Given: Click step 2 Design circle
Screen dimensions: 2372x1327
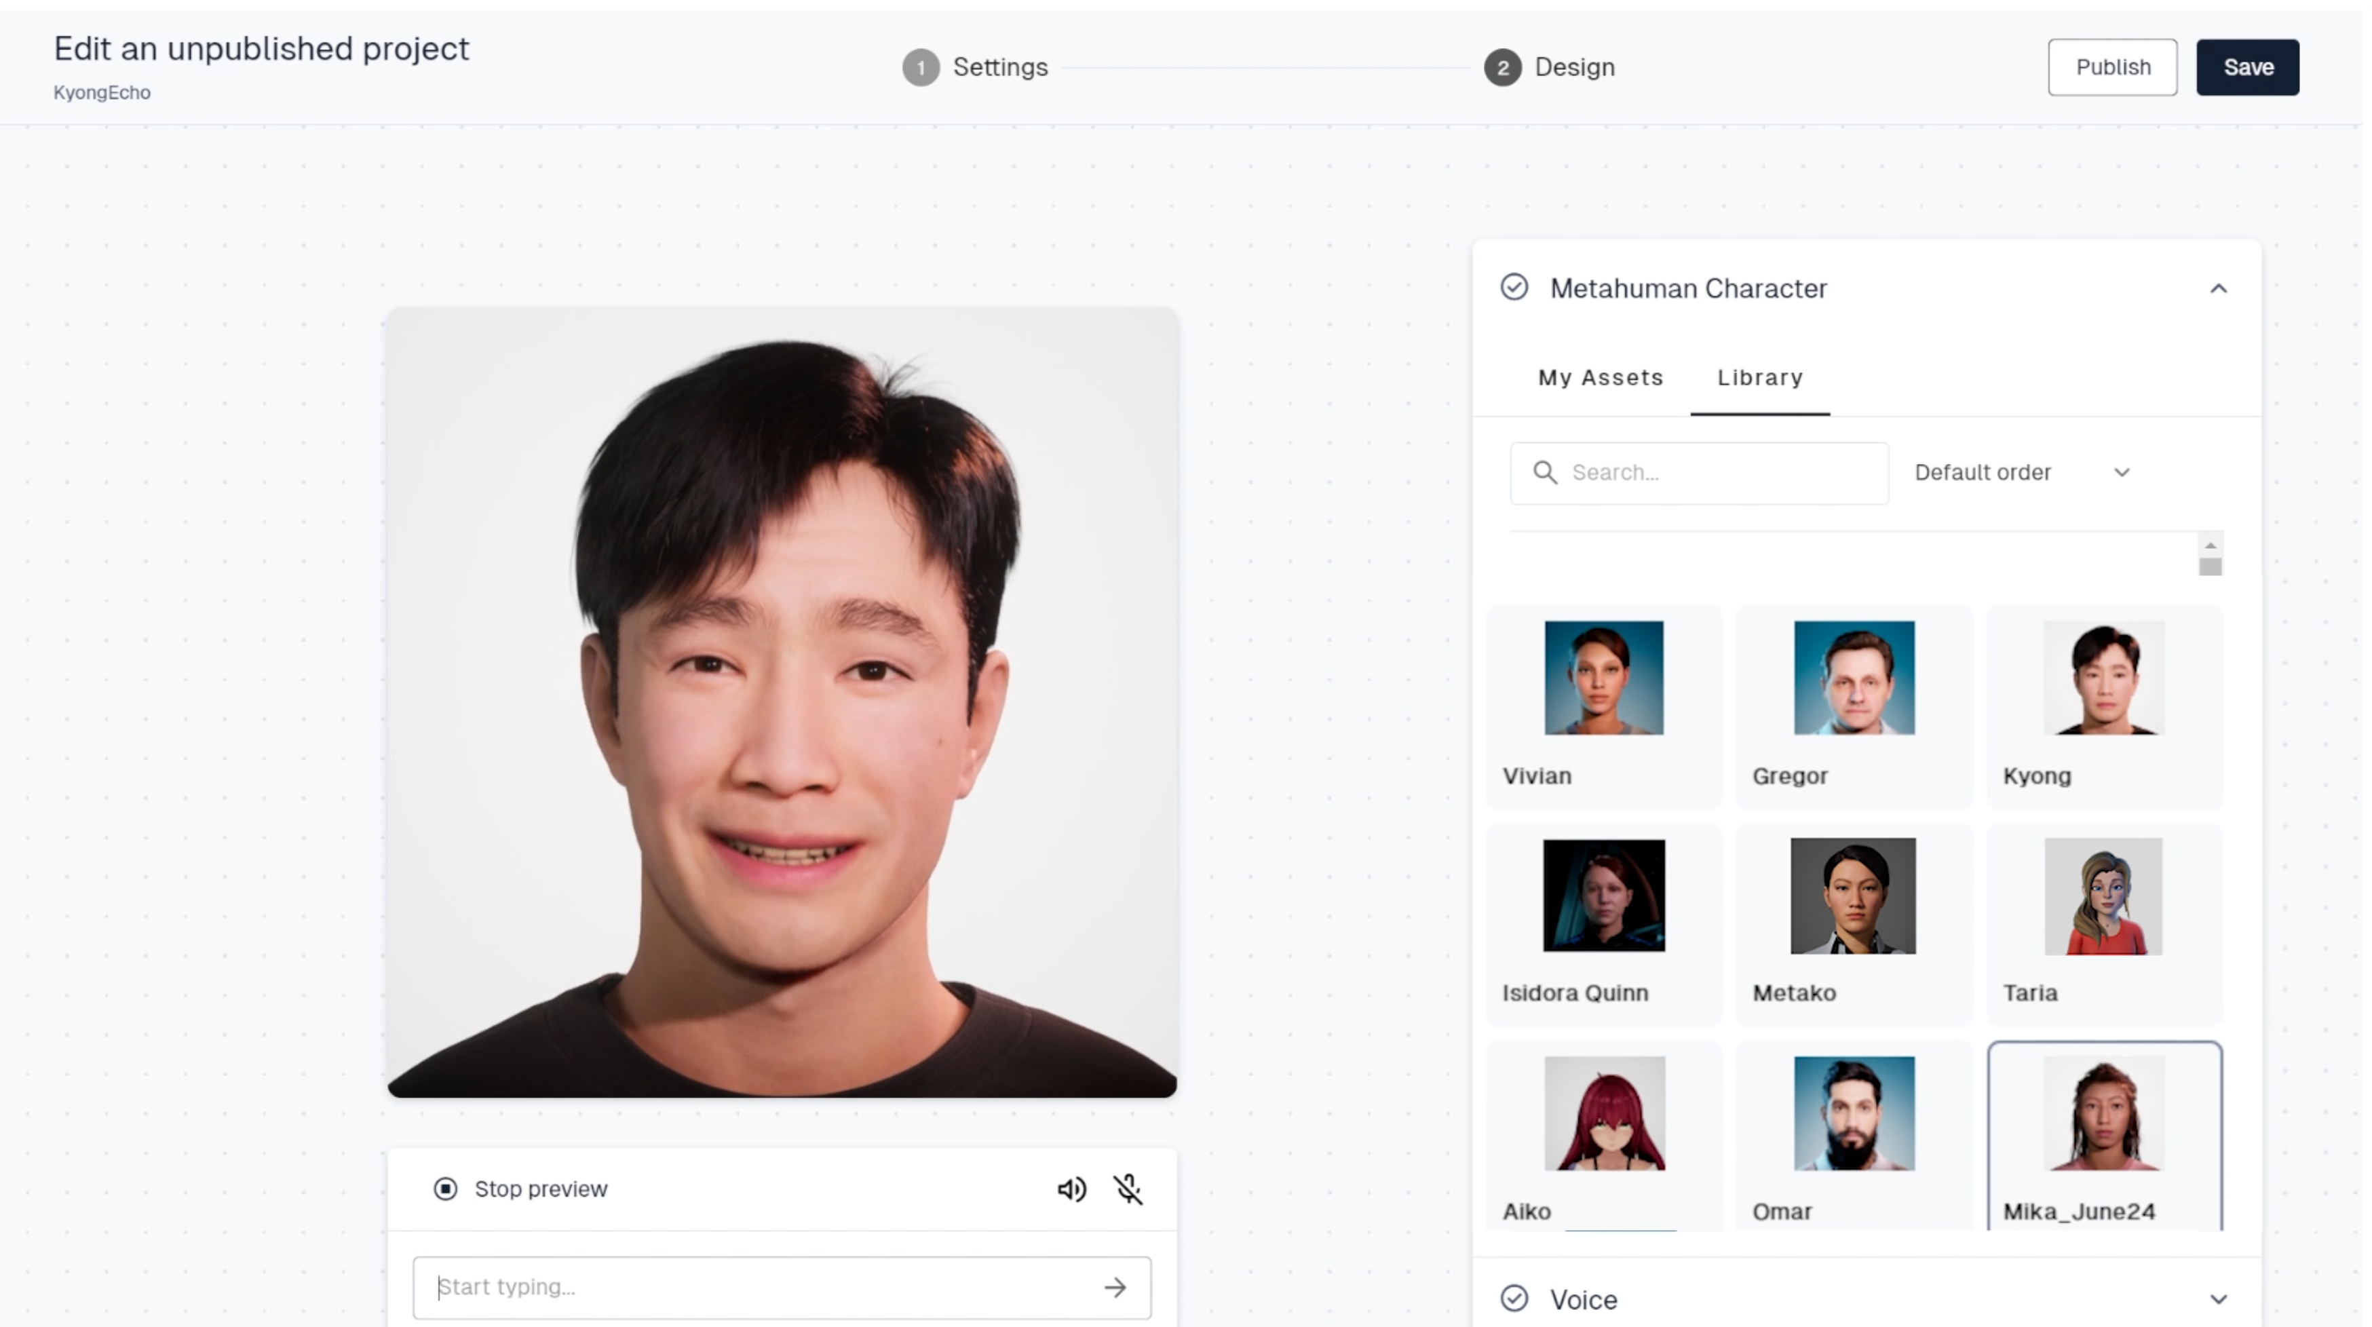Looking at the screenshot, I should point(1503,67).
